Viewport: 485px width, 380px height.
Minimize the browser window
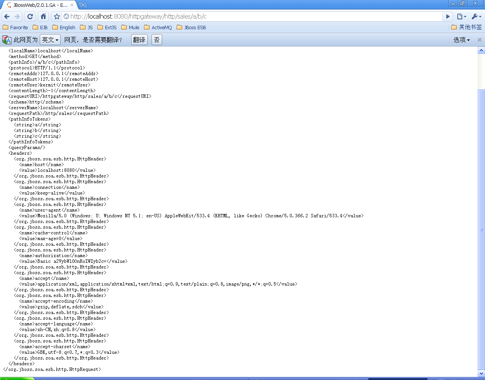[x=453, y=3]
